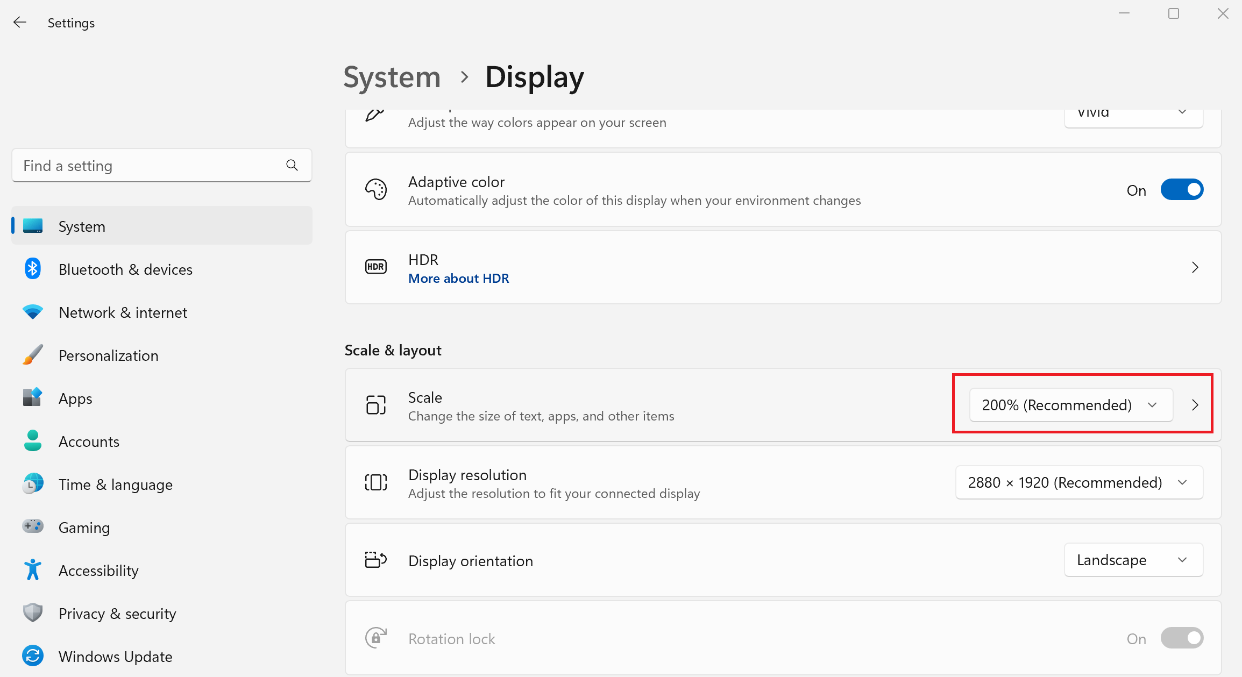Click the back arrow icon
Screen dimensions: 1242x677
click(x=20, y=23)
